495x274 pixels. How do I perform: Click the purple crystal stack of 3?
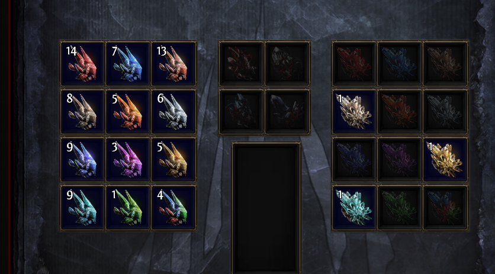pos(128,160)
